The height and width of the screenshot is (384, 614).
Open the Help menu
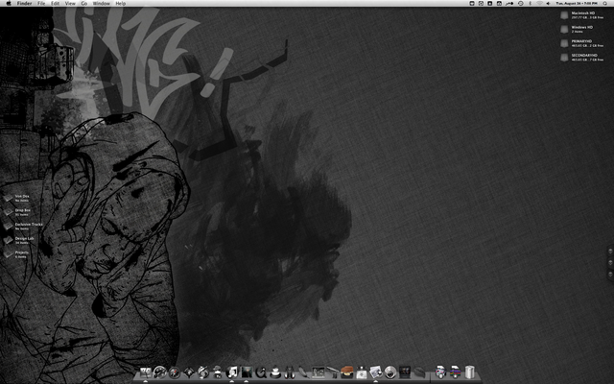pos(120,4)
